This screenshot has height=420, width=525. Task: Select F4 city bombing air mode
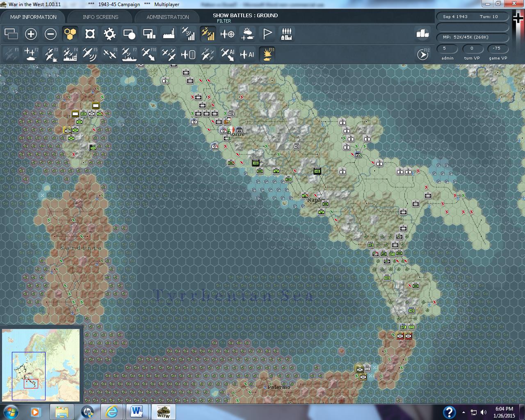pyautogui.click(x=70, y=54)
